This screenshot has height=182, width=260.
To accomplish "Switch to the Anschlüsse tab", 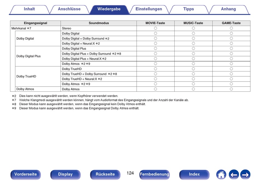I will point(69,9).
